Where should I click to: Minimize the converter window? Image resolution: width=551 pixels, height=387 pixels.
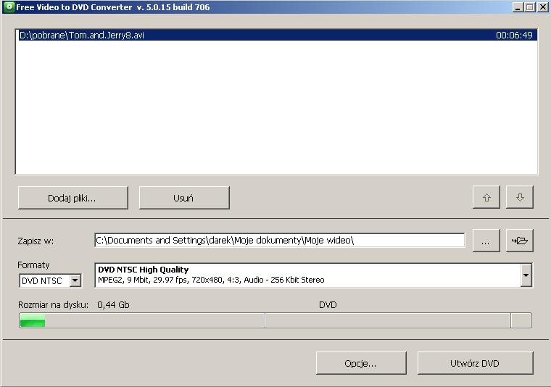click(517, 7)
